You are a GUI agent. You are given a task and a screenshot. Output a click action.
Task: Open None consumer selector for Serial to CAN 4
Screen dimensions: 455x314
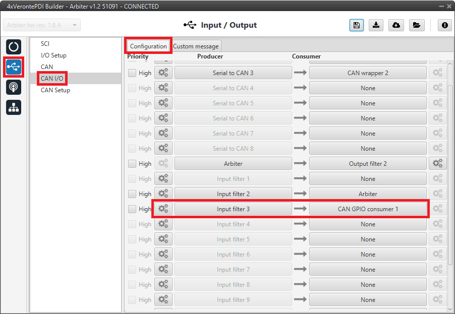coord(368,88)
